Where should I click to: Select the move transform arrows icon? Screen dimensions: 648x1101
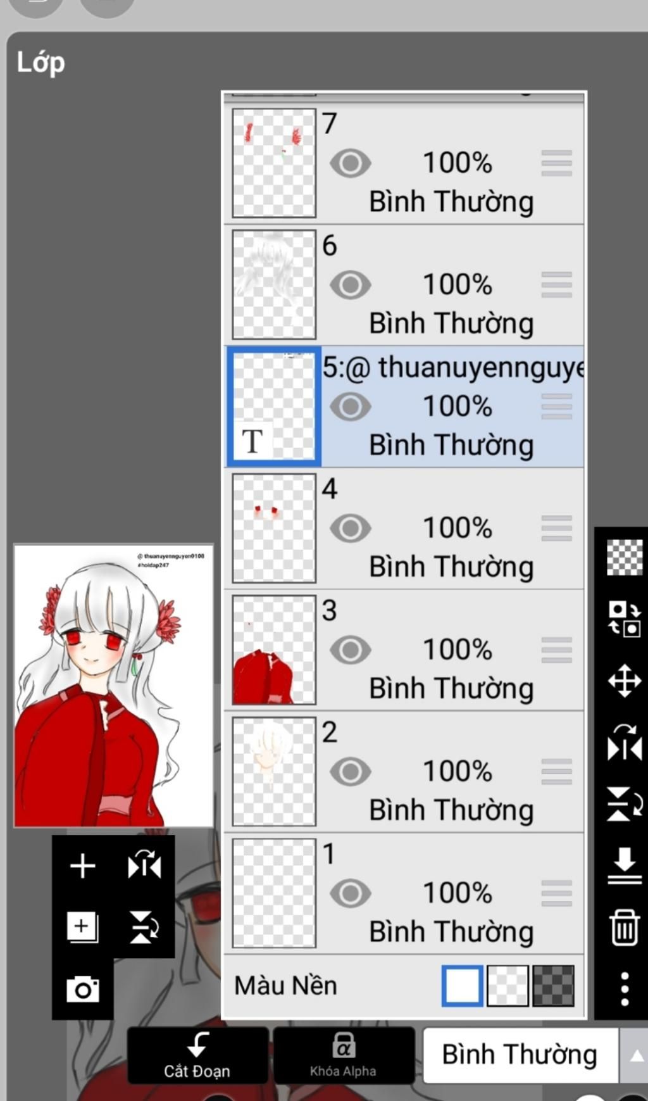[x=625, y=681]
